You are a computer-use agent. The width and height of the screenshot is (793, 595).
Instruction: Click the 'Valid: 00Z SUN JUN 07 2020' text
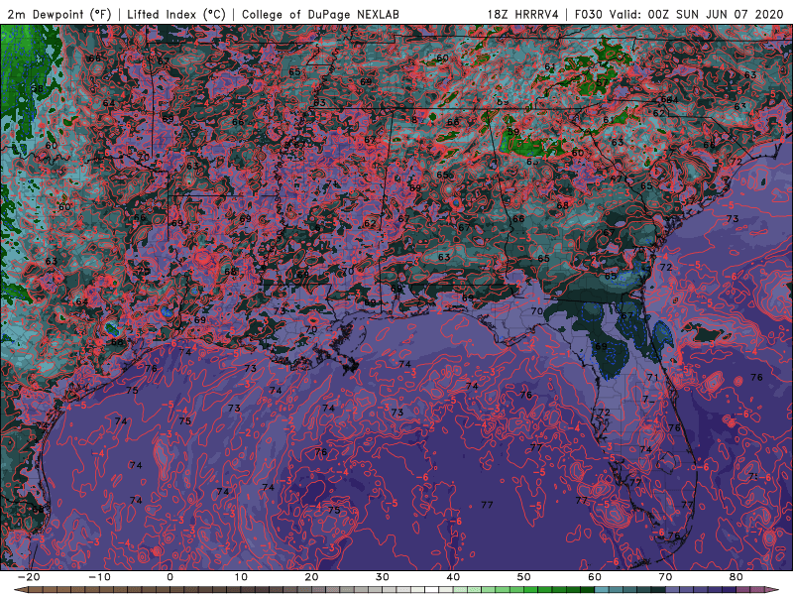(x=696, y=14)
